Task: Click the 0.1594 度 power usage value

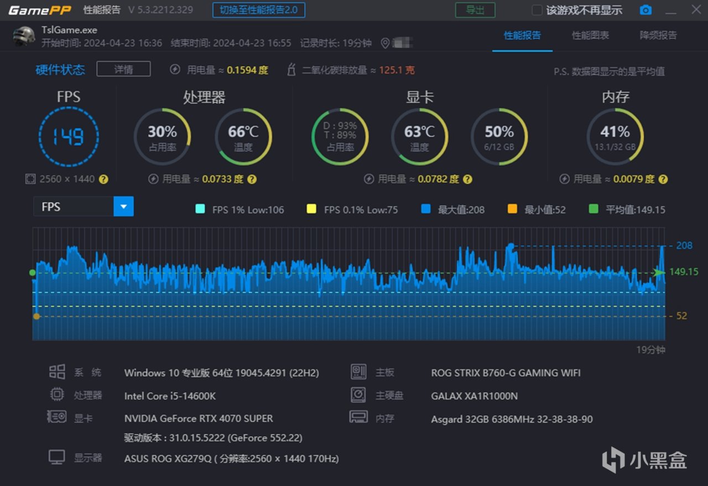Action: [247, 70]
